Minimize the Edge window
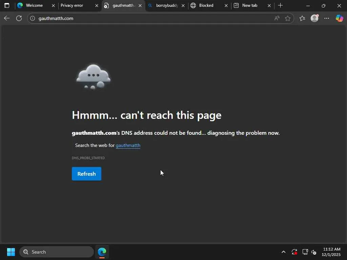347x260 pixels. pyautogui.click(x=308, y=6)
